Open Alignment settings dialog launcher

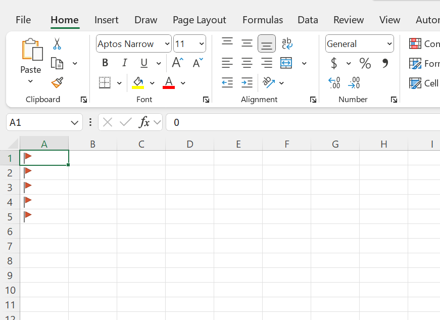313,100
